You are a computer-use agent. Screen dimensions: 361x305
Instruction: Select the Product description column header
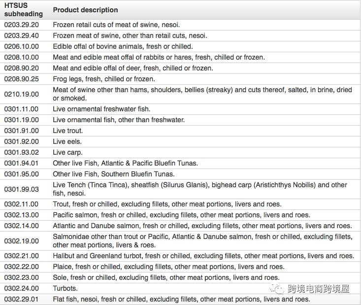[x=85, y=10]
